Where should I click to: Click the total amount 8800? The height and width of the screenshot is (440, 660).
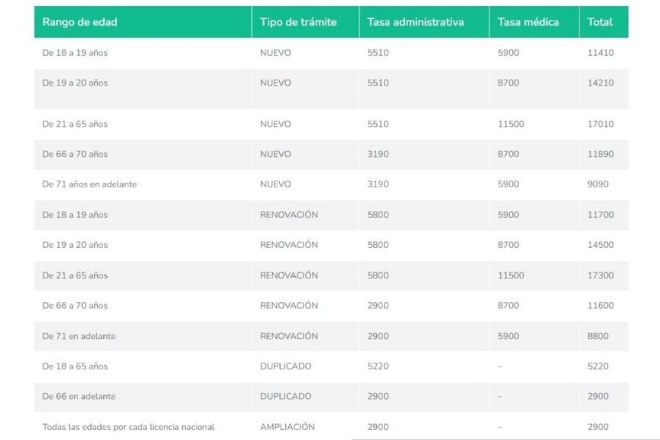[x=598, y=336]
